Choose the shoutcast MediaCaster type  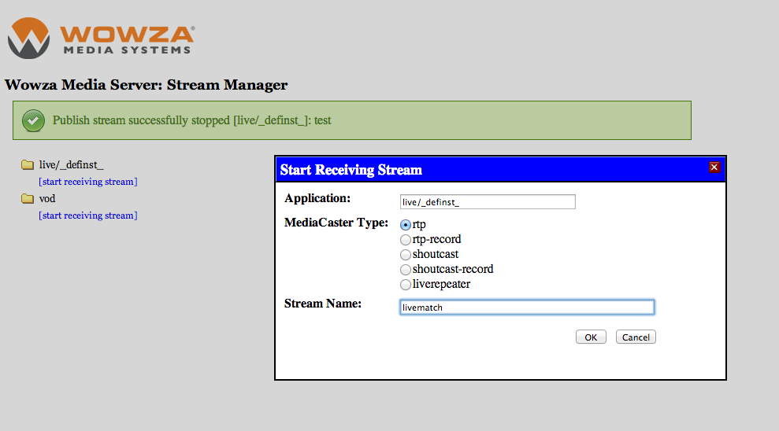(406, 255)
